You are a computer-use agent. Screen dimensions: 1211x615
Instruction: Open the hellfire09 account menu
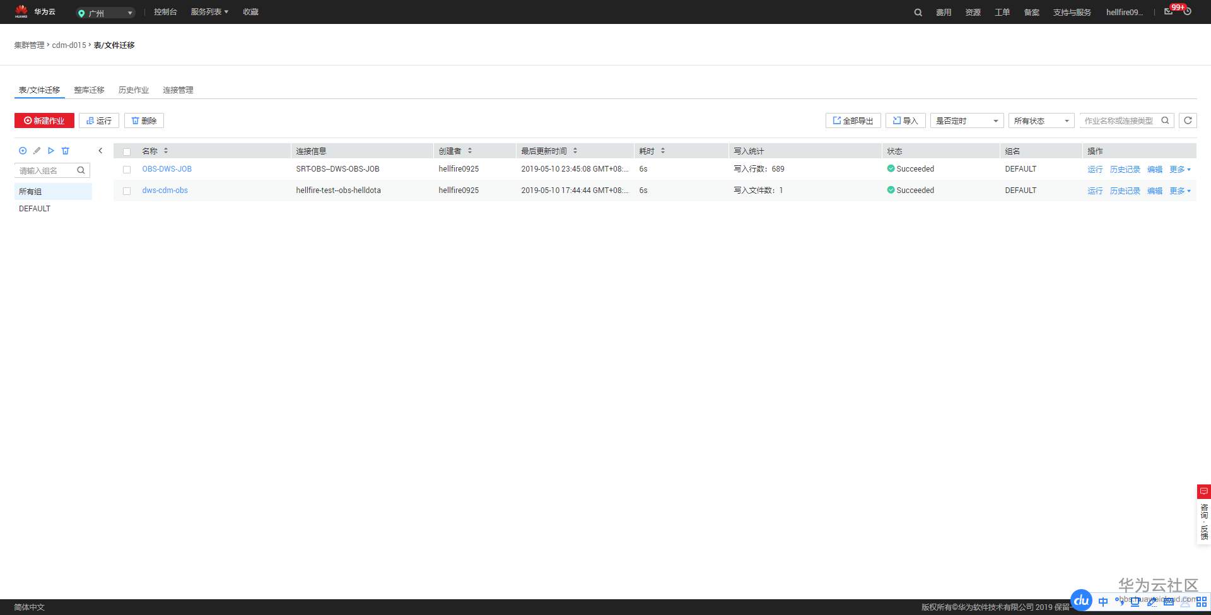[x=1125, y=12]
